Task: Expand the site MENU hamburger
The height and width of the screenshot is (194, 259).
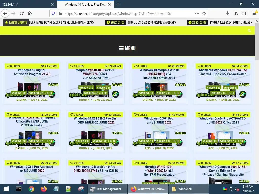Action: point(127,48)
